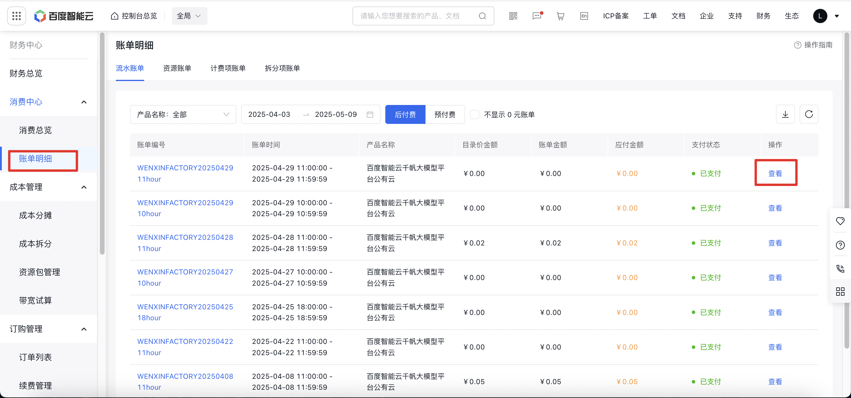Image resolution: width=851 pixels, height=398 pixels.
Task: Open 企业 in top navigation
Action: (x=707, y=16)
